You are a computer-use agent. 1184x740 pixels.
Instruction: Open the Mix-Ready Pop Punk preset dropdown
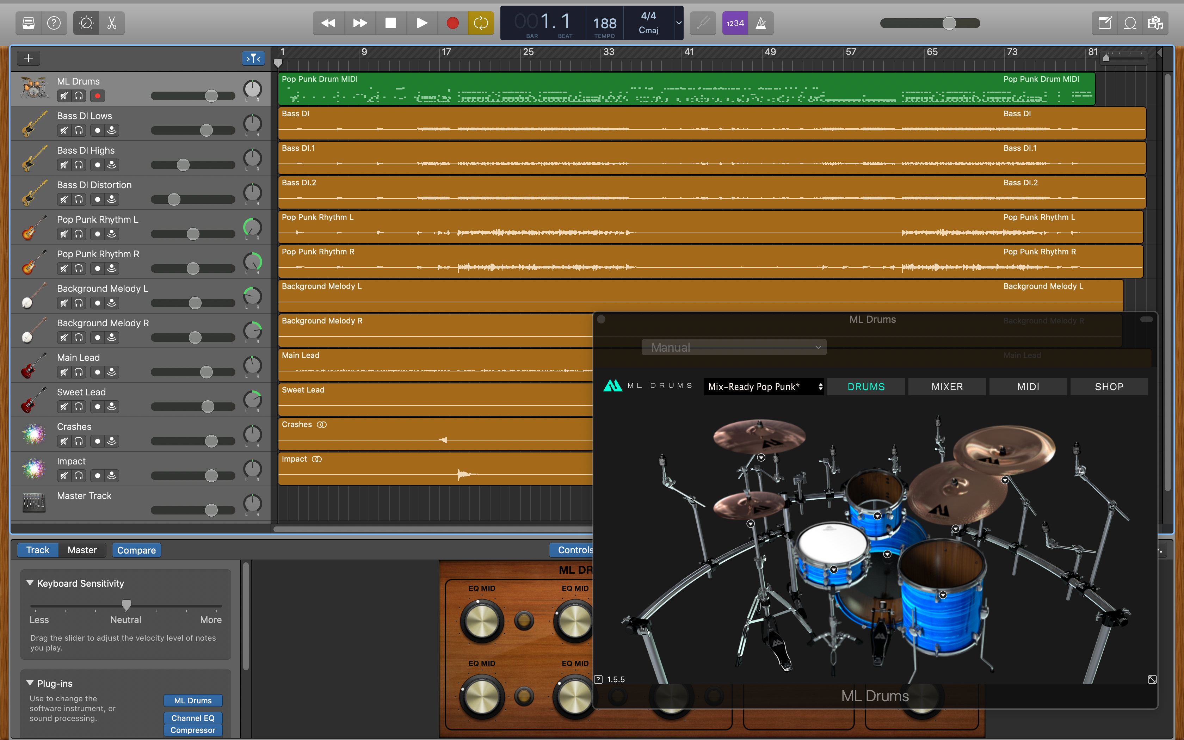point(763,387)
